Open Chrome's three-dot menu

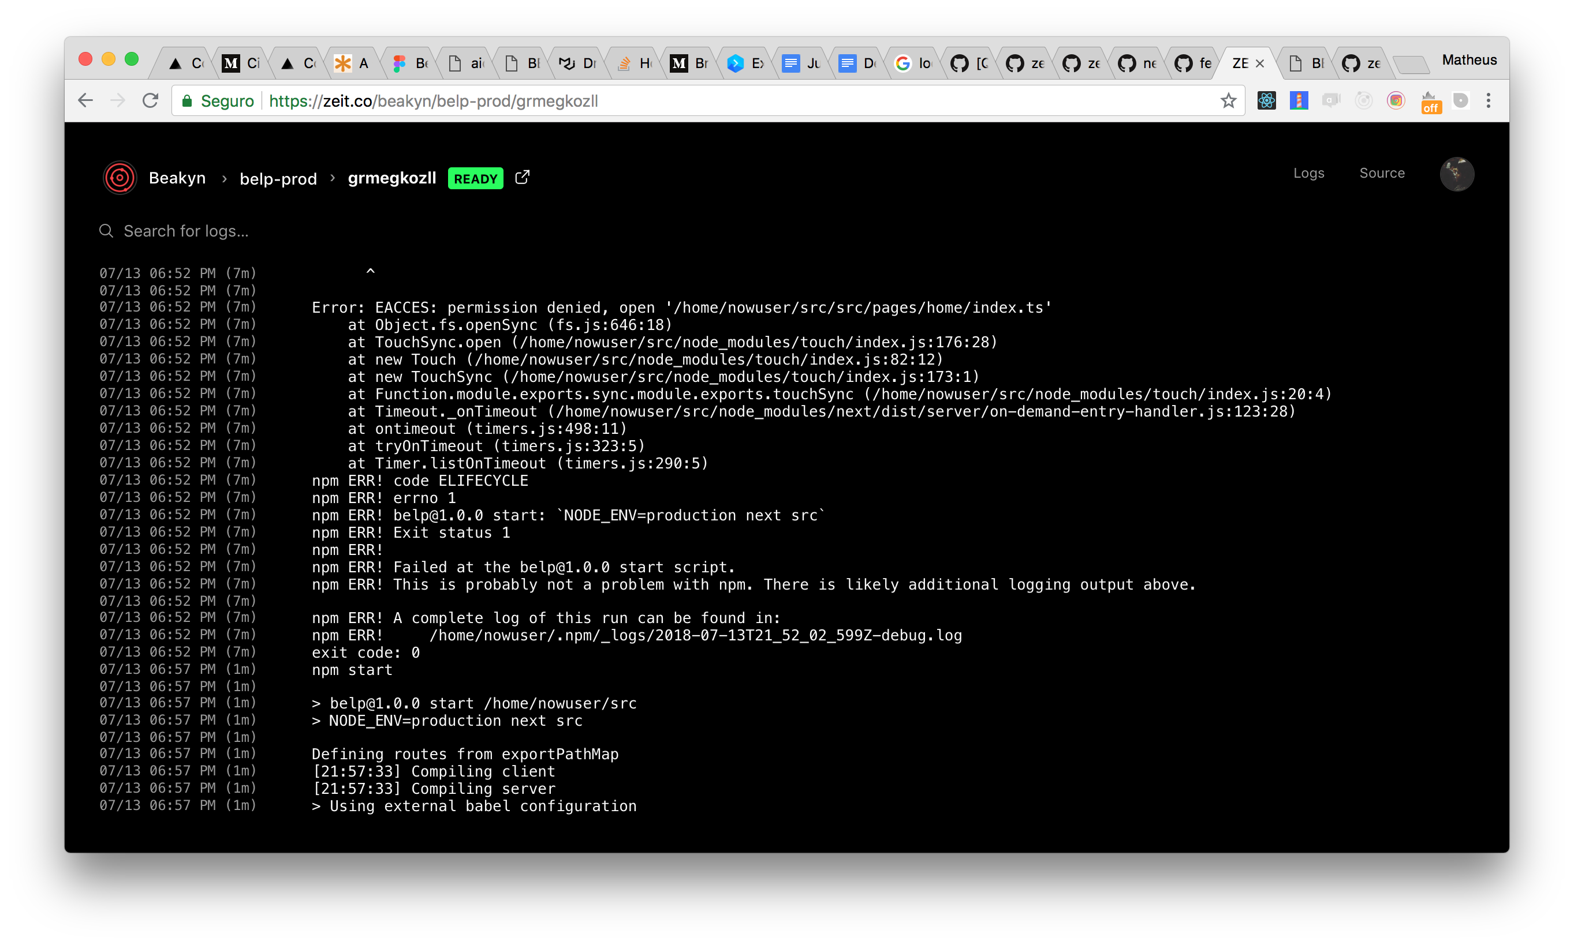1488,100
